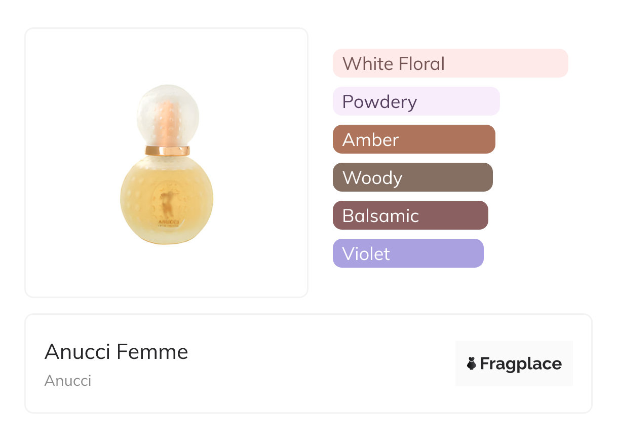
Task: Select the White Floral accord bar
Action: [450, 63]
